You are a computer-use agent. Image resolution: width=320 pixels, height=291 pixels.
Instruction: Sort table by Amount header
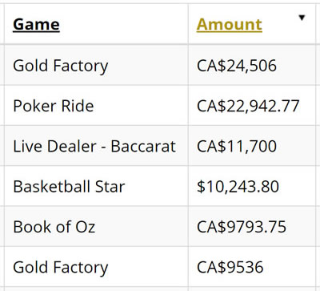[x=230, y=25]
